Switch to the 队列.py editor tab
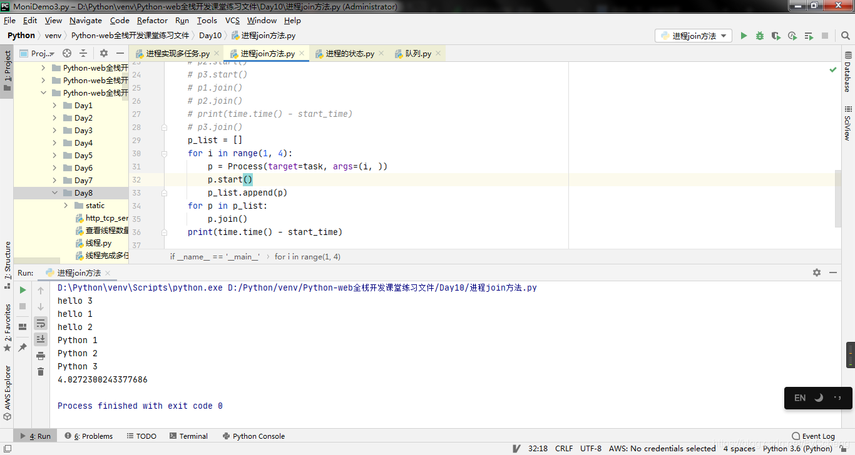The width and height of the screenshot is (855, 455). [417, 54]
